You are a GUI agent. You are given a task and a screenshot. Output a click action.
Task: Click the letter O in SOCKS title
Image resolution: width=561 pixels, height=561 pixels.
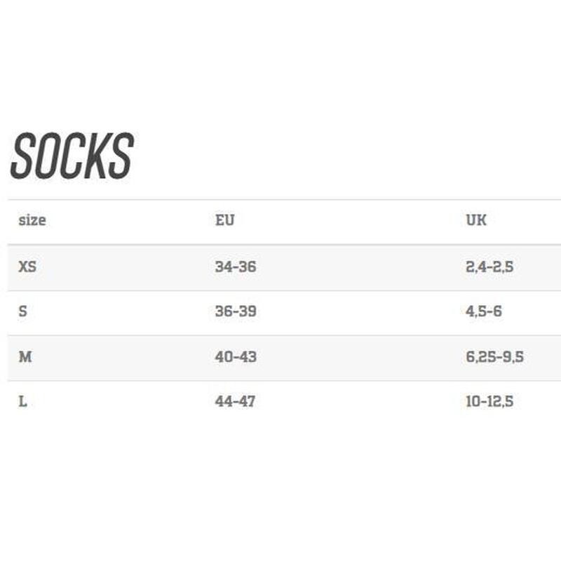point(47,156)
